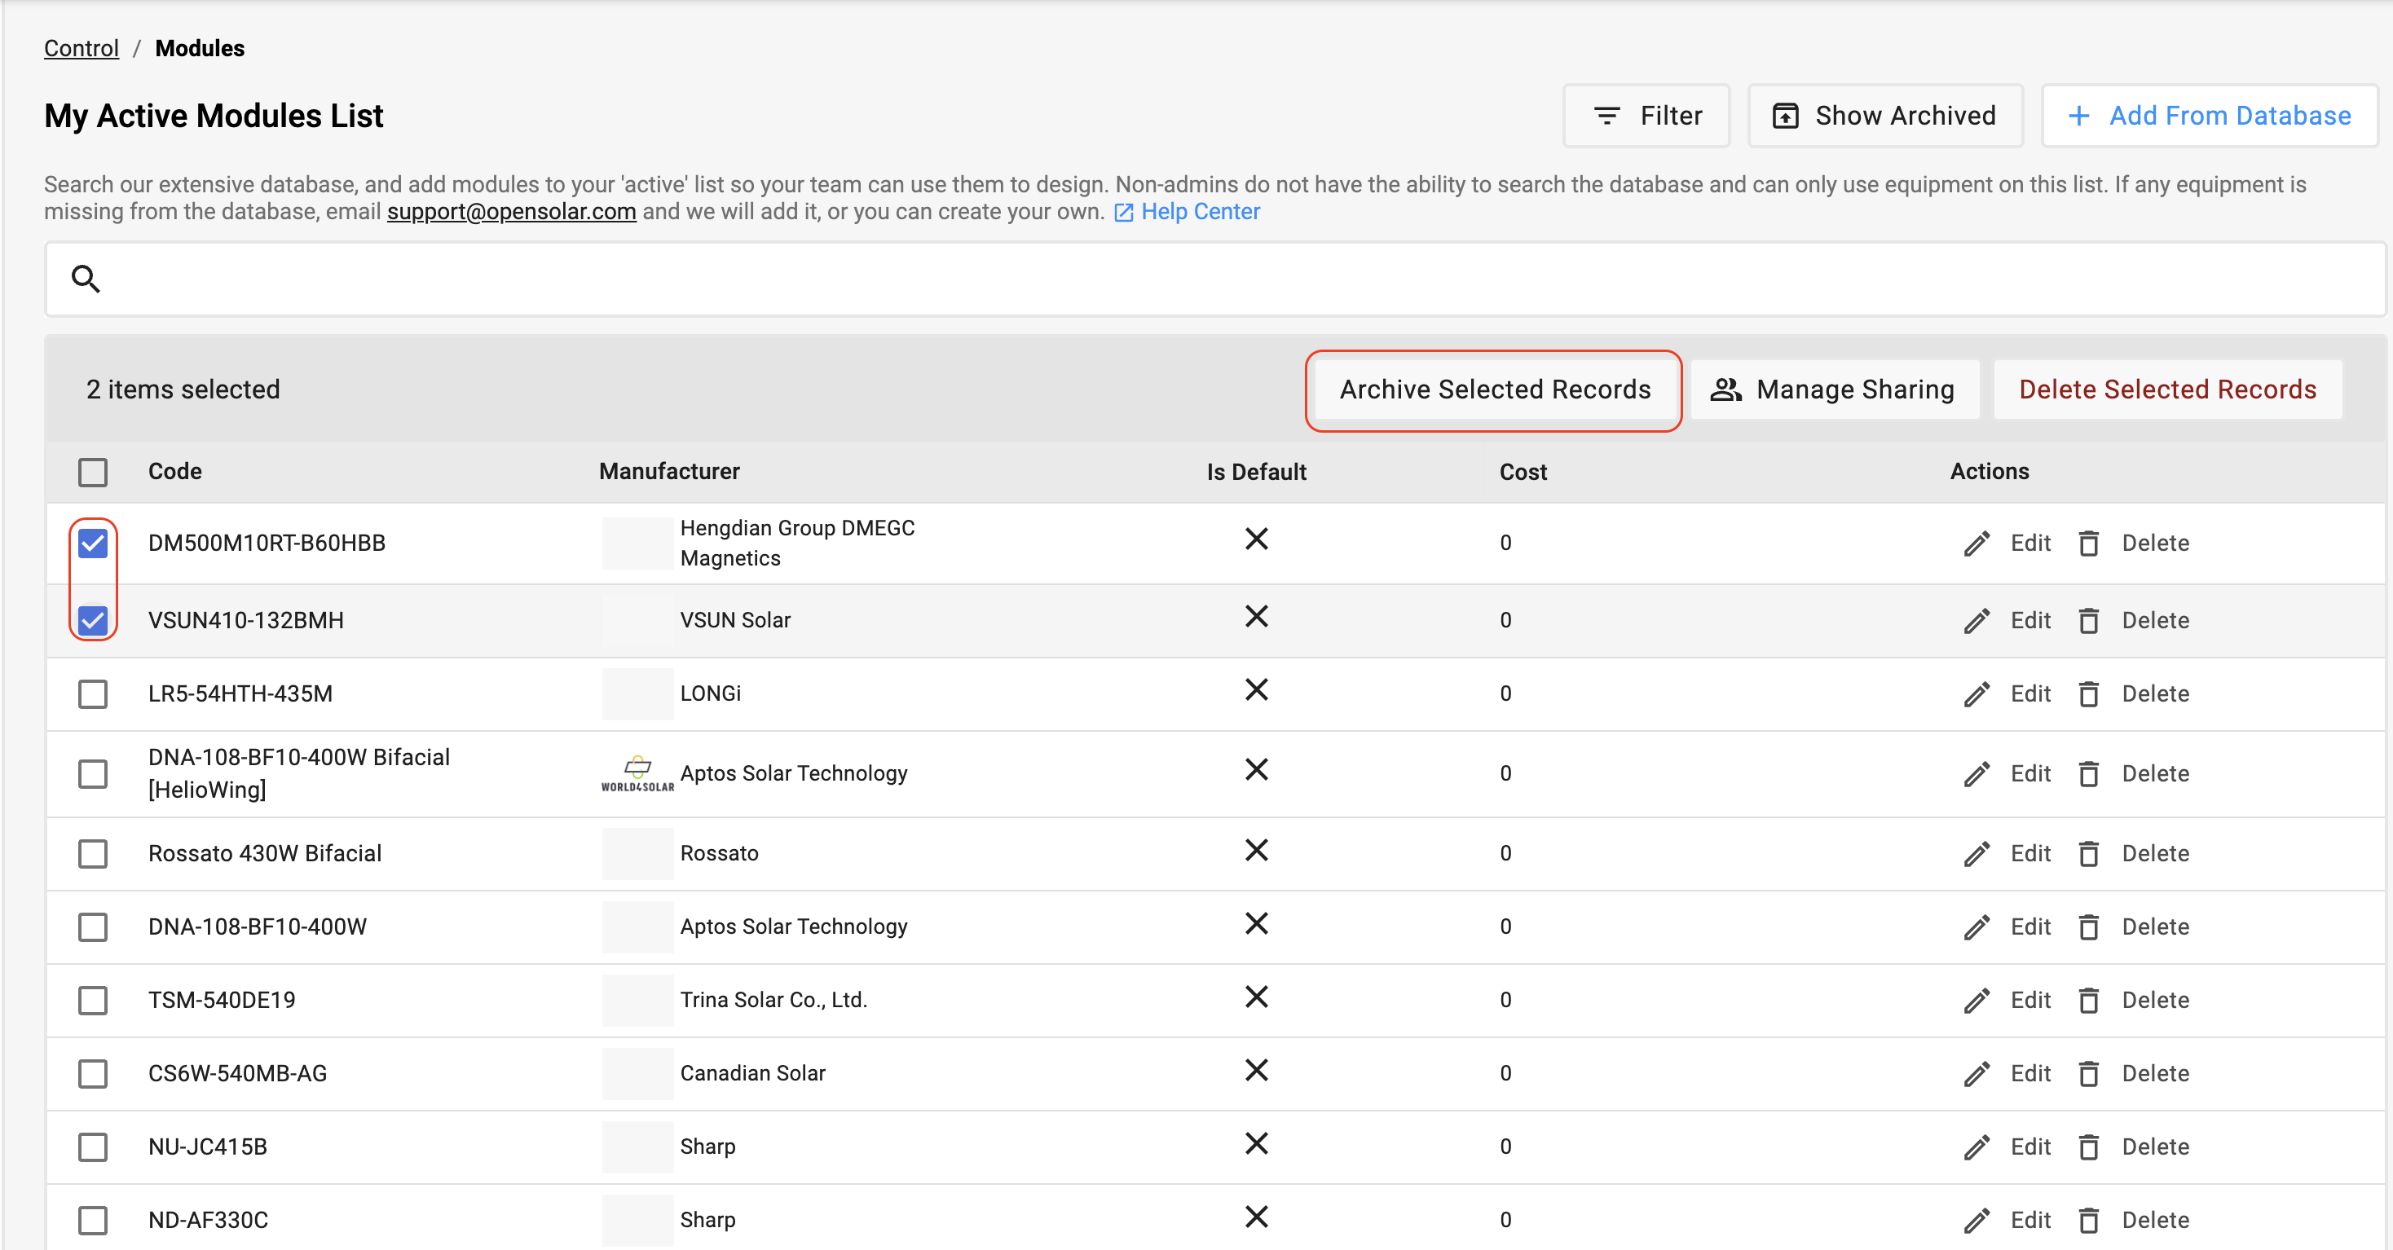Click the Code column header
Image resolution: width=2393 pixels, height=1250 pixels.
point(174,472)
